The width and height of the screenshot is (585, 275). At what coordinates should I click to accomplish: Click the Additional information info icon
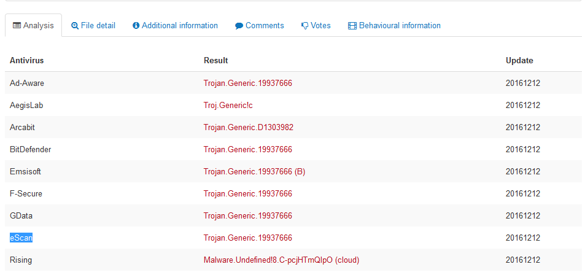(136, 26)
